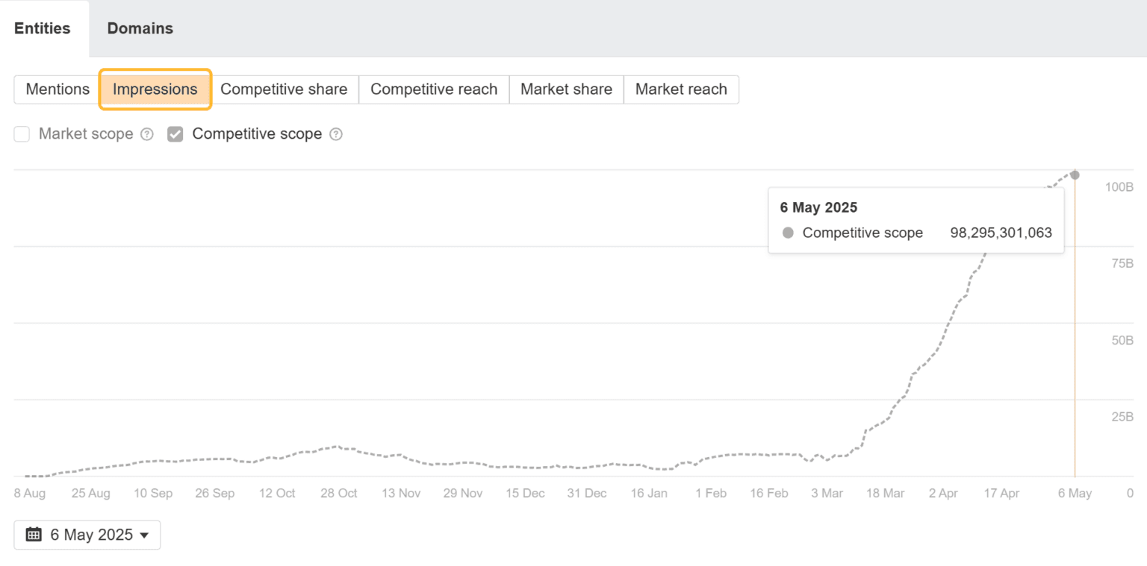Click the calendar icon in date picker
The image size is (1147, 566).
coord(33,535)
